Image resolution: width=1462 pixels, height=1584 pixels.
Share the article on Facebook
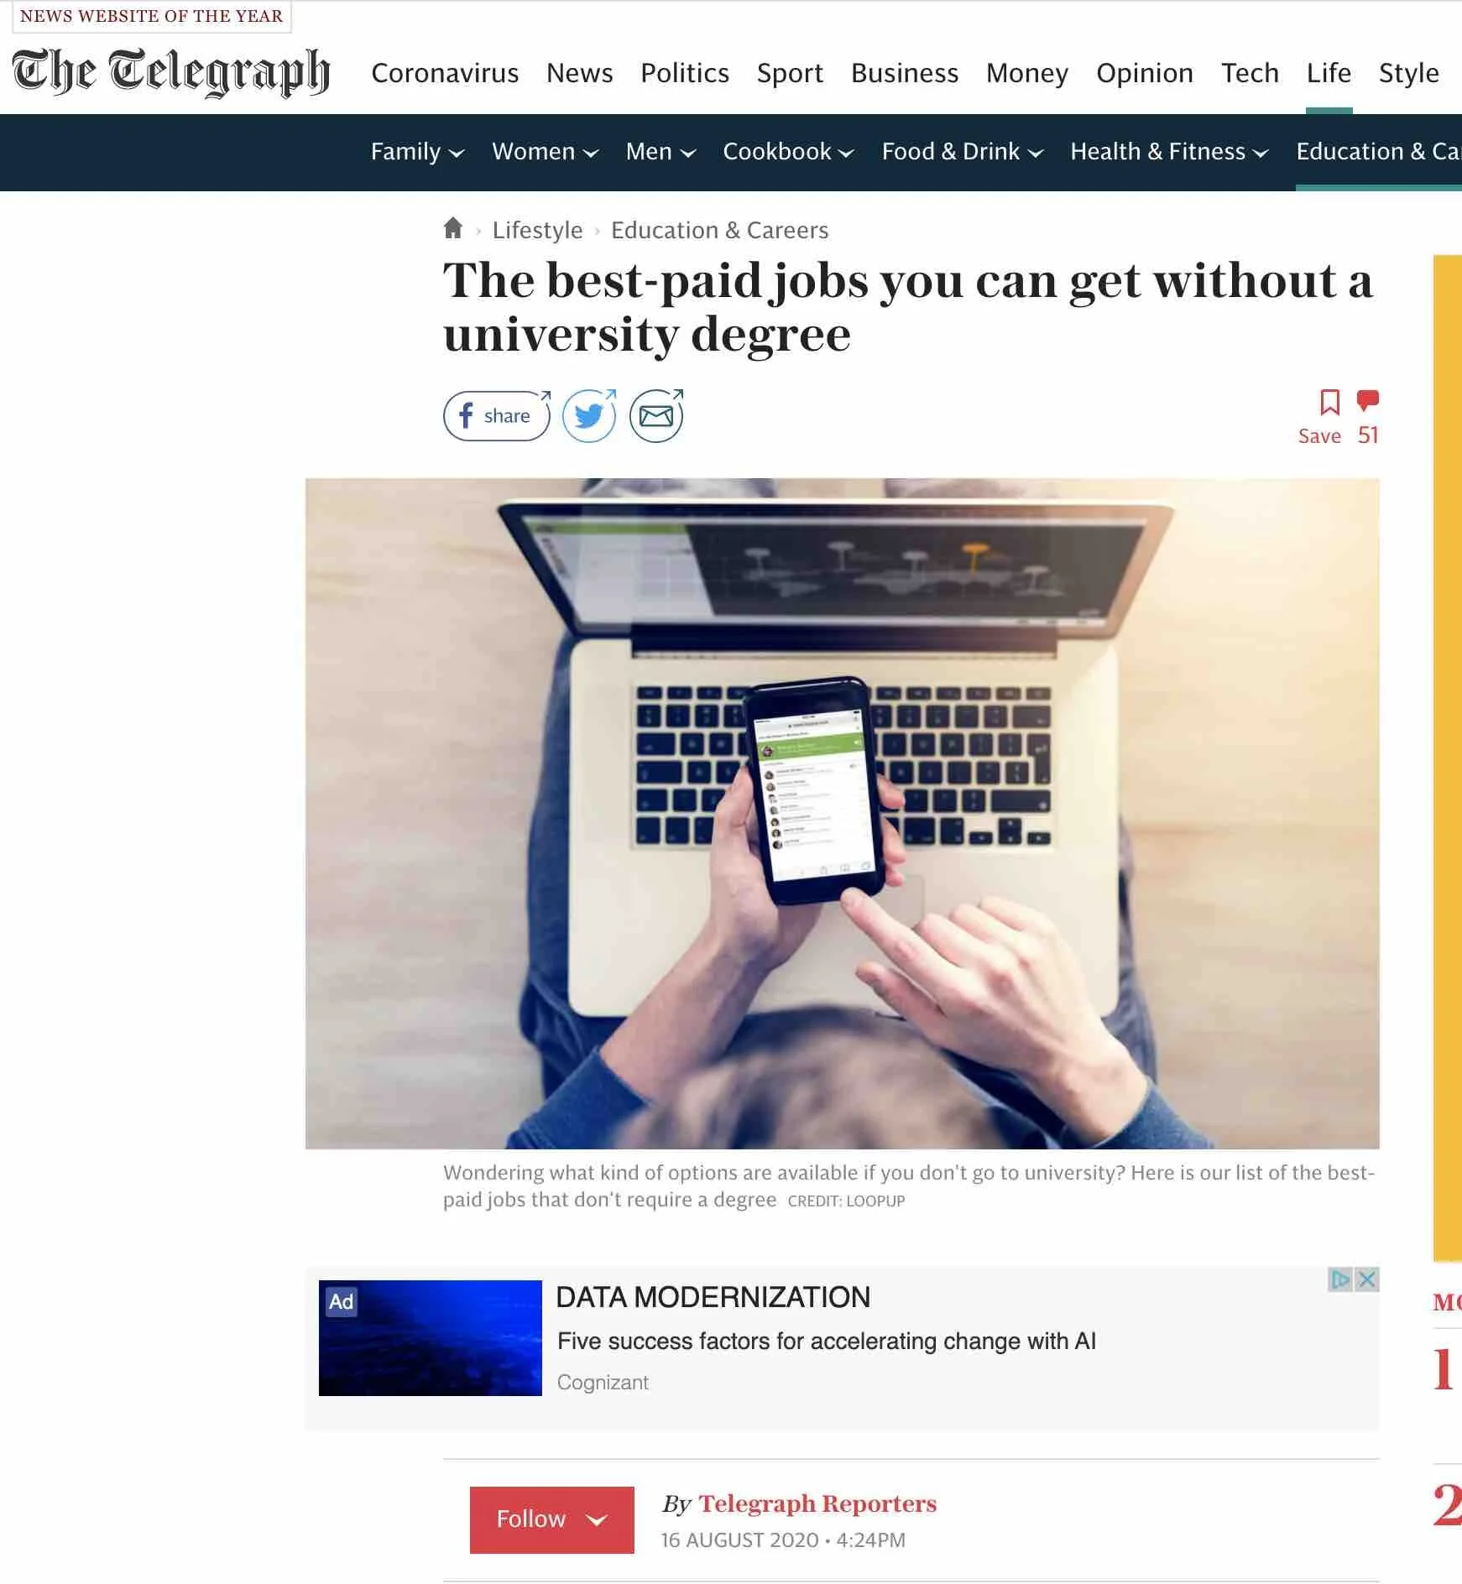tap(497, 415)
